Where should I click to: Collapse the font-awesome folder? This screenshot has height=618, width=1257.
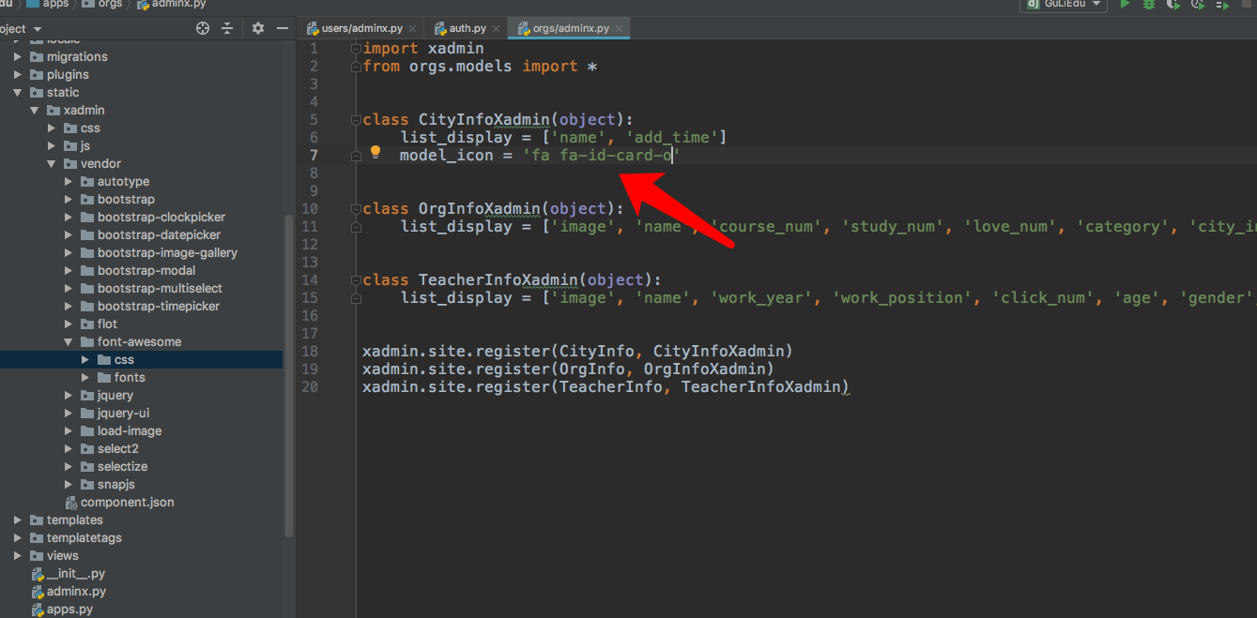point(68,342)
